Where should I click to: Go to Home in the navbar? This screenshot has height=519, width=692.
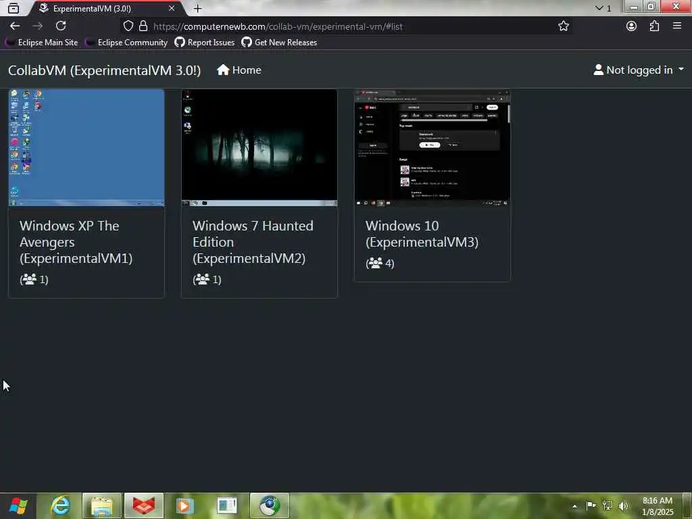point(239,70)
